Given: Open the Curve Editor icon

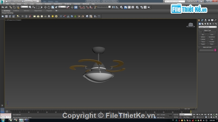Looking at the screenshot, I should [129, 7].
